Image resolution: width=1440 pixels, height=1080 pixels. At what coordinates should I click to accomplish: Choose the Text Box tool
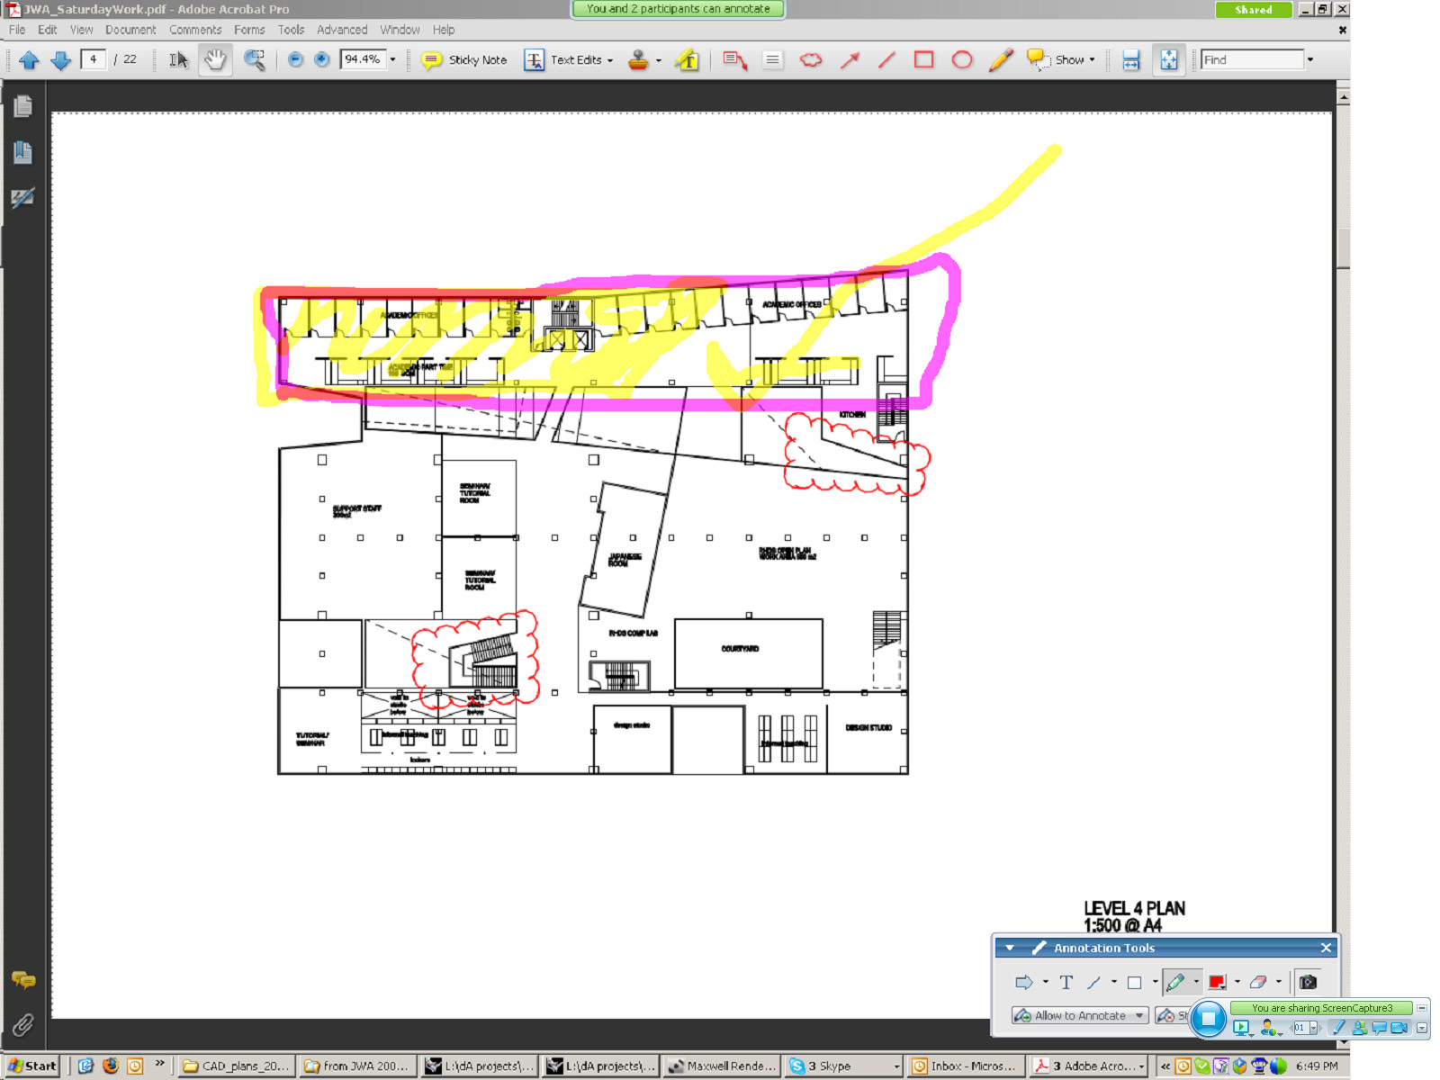(772, 60)
